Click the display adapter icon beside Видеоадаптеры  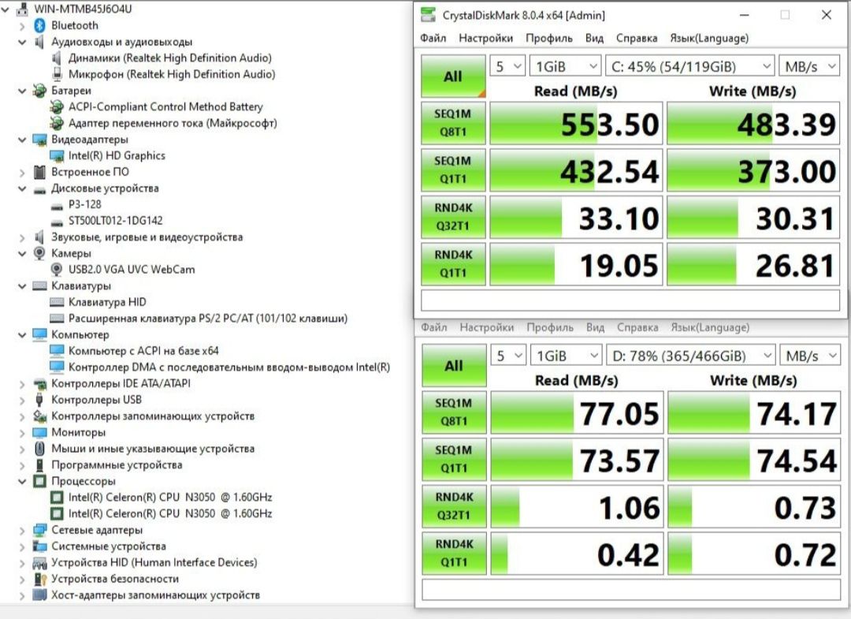[x=39, y=140]
